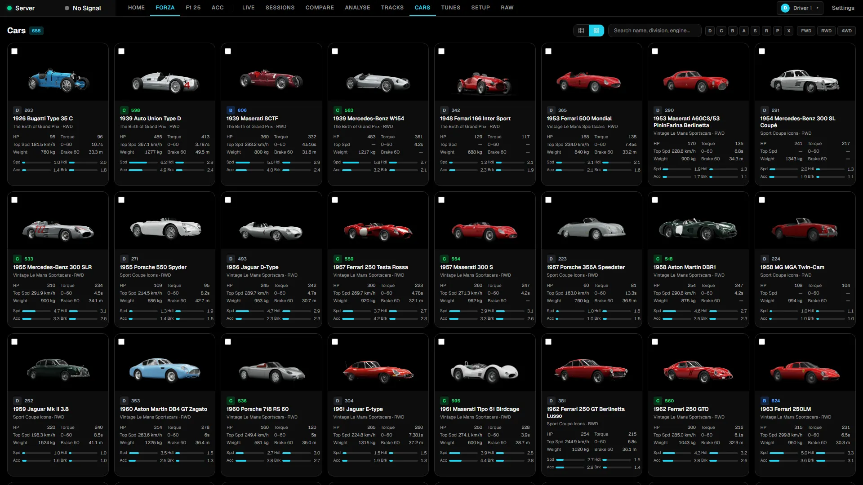Viewport: 863px width, 485px height.
Task: Switch to grid card view icon
Action: [x=596, y=31]
